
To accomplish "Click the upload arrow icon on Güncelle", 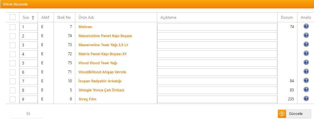I will 282,114.
